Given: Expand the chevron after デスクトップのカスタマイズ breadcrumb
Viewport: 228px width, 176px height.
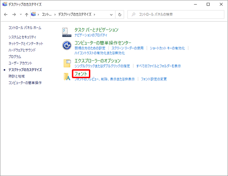Looking at the screenshot, I should click(94, 15).
